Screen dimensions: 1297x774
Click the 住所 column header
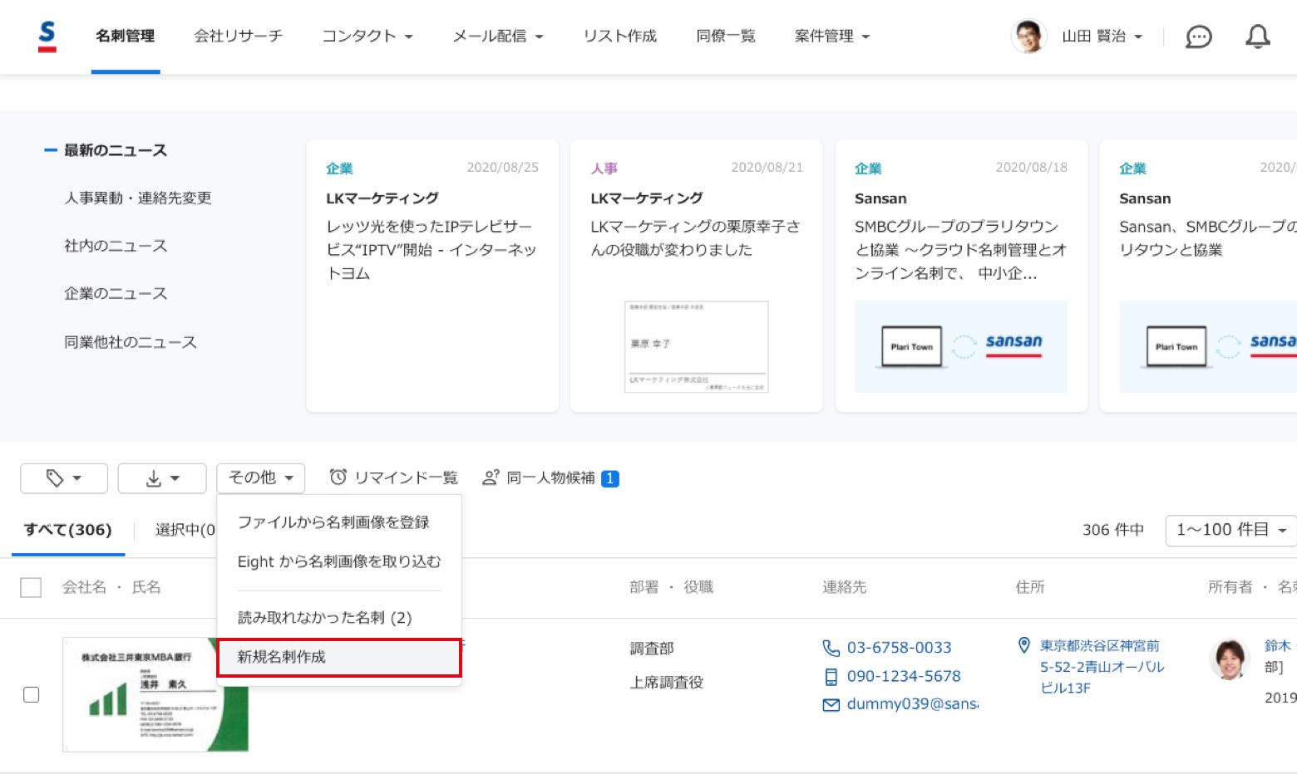click(x=1029, y=587)
